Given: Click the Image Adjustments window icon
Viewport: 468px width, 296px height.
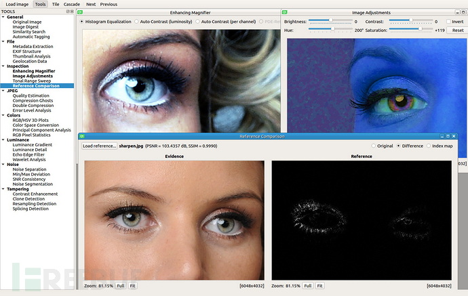Looking at the screenshot, I should tap(284, 12).
